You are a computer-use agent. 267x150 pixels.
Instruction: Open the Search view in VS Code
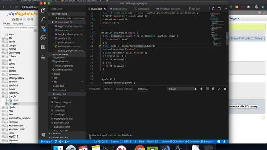43,19
